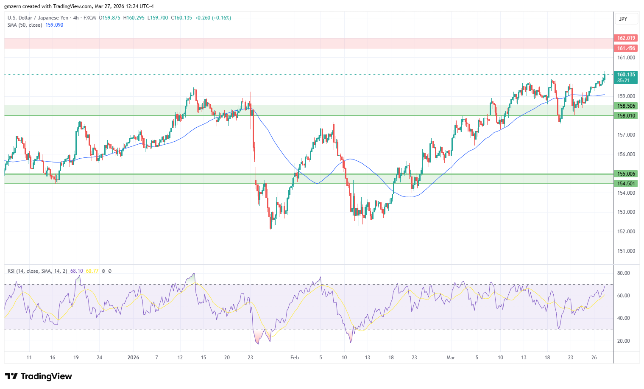Click the Mar label on time axis
Screen dimensions: 644x389
(451, 358)
